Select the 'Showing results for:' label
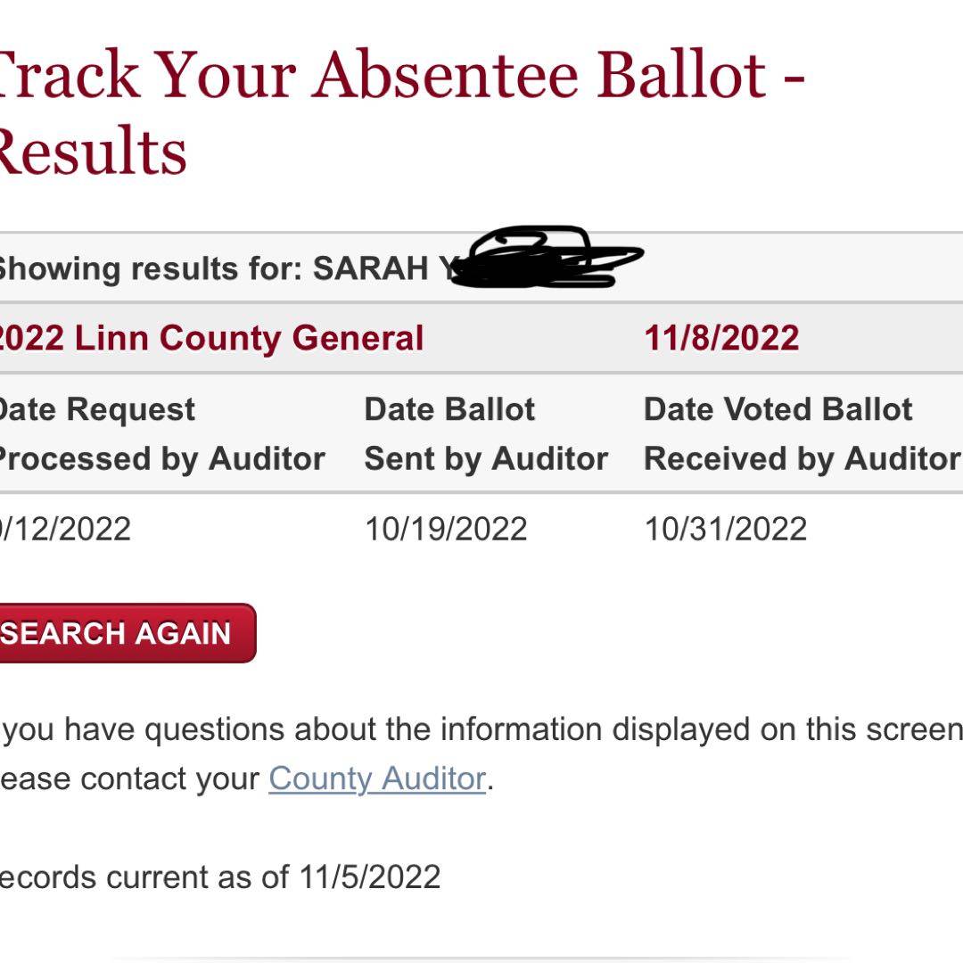This screenshot has width=963, height=963. 147,268
